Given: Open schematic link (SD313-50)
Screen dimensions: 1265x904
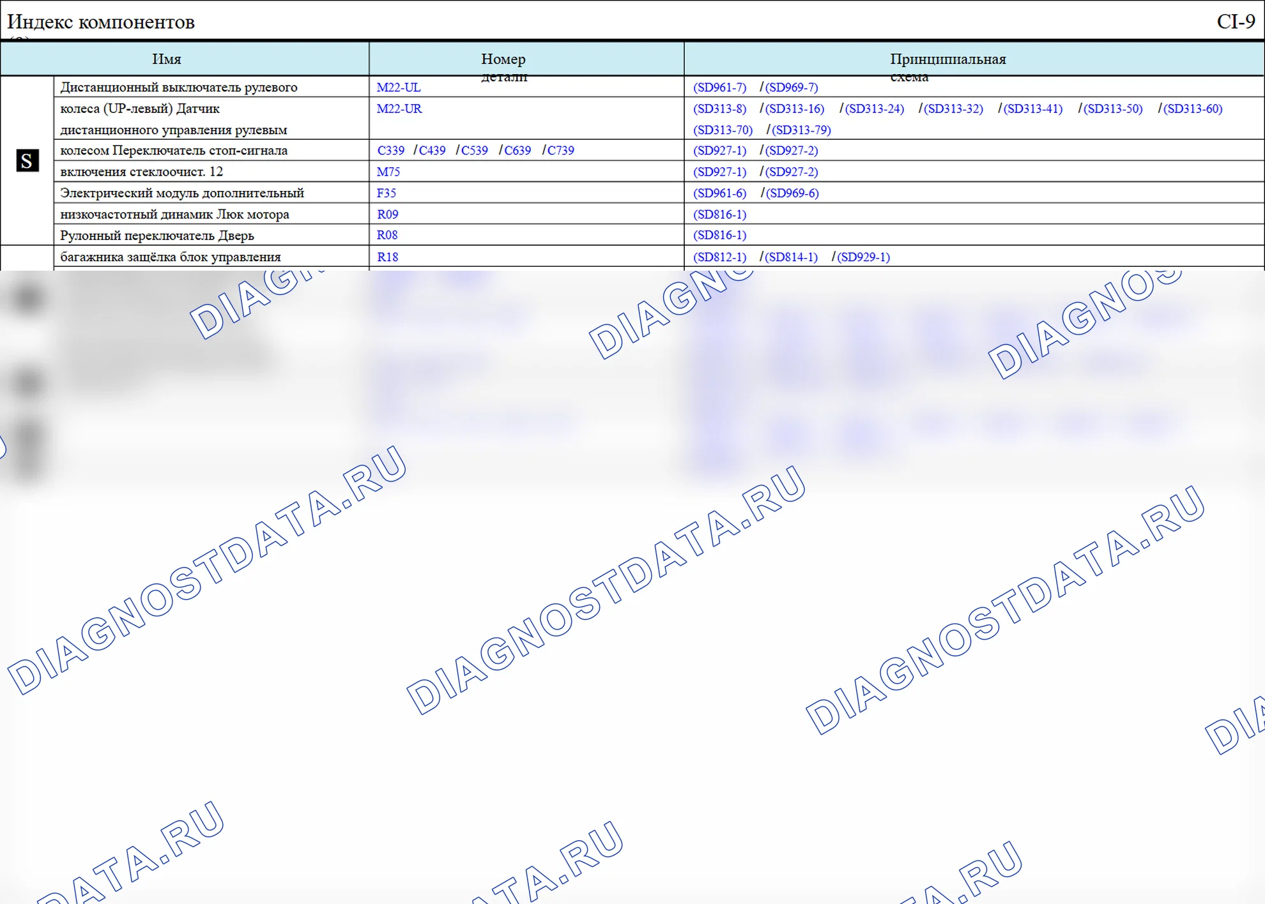Looking at the screenshot, I should [1113, 109].
